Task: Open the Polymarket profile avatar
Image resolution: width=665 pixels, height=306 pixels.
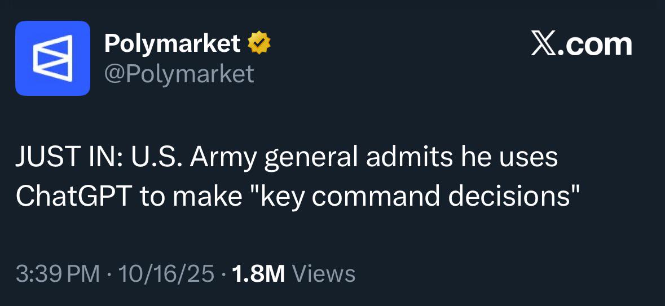Action: [x=52, y=58]
